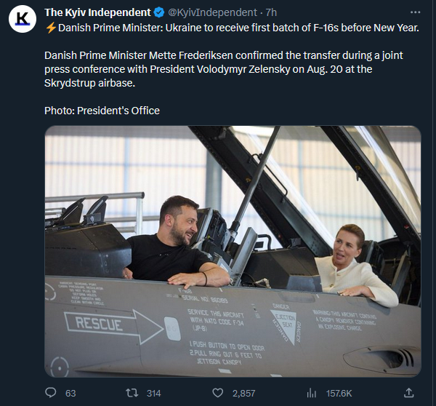Open the tweet's 7h timestamp

(x=270, y=12)
